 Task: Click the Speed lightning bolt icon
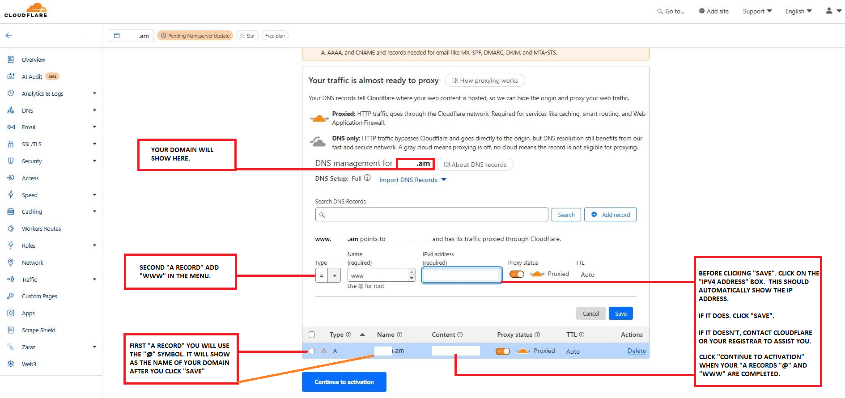point(11,195)
